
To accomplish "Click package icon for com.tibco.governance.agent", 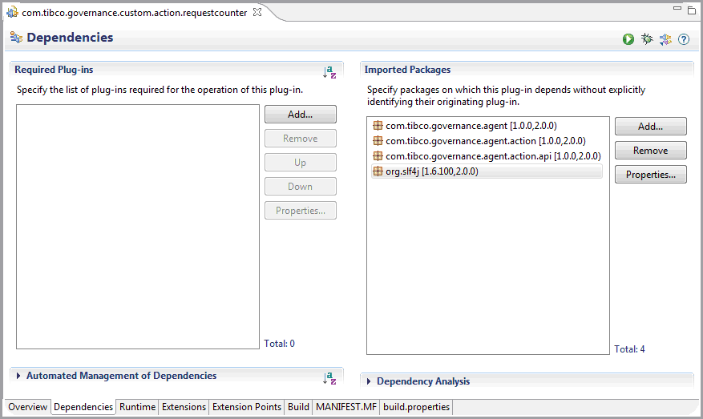I will pyautogui.click(x=378, y=126).
